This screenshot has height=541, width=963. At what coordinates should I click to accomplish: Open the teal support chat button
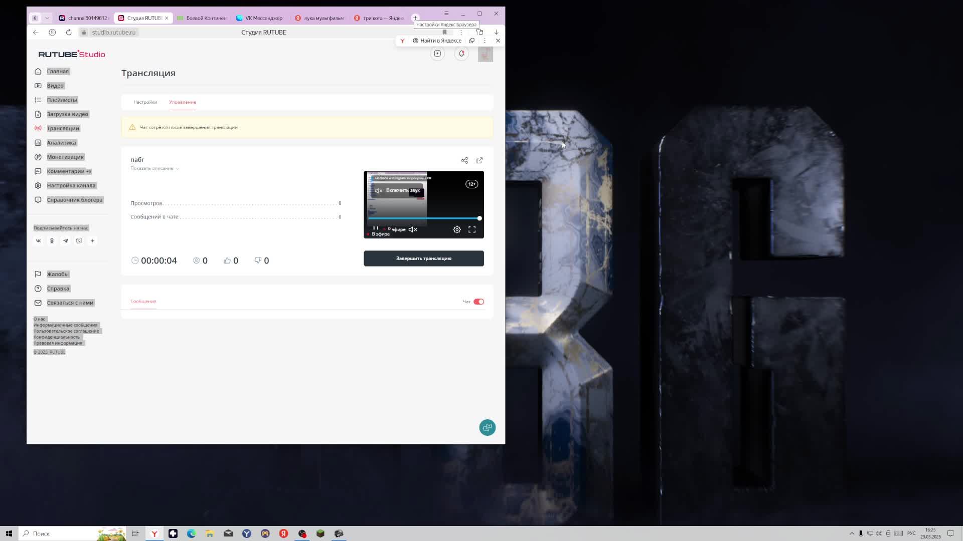pos(487,427)
